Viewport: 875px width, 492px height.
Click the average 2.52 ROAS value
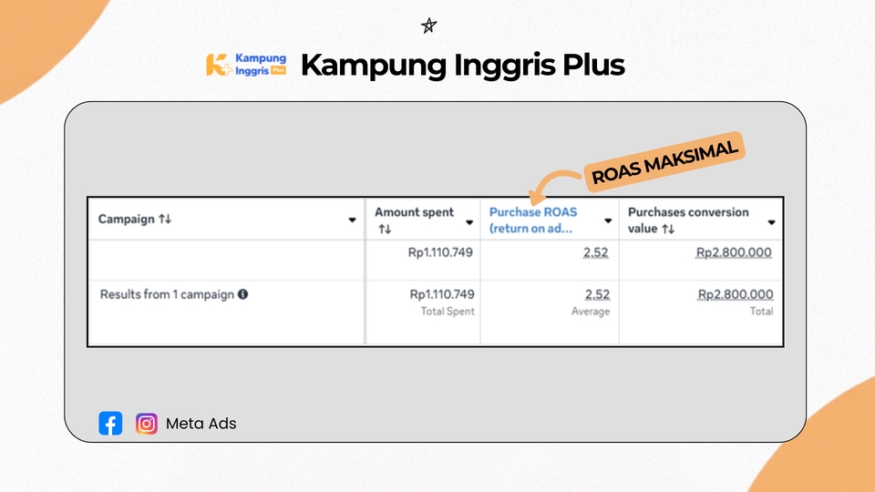click(597, 294)
